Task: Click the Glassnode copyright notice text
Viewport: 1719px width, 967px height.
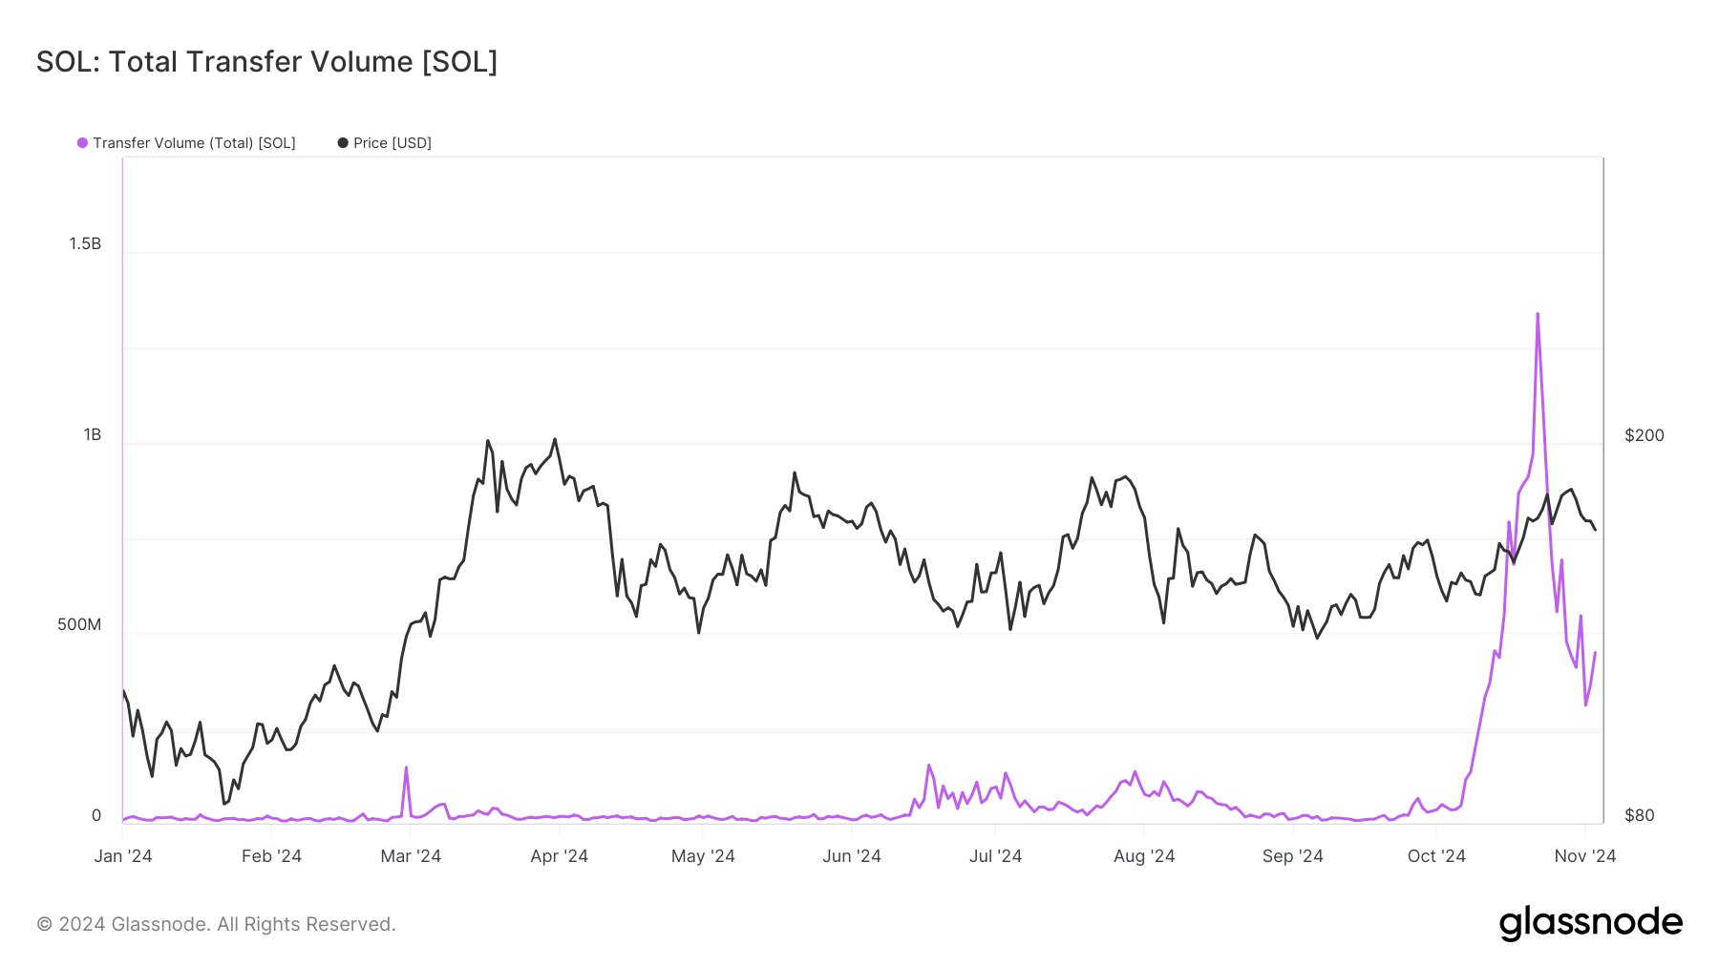Action: point(216,924)
